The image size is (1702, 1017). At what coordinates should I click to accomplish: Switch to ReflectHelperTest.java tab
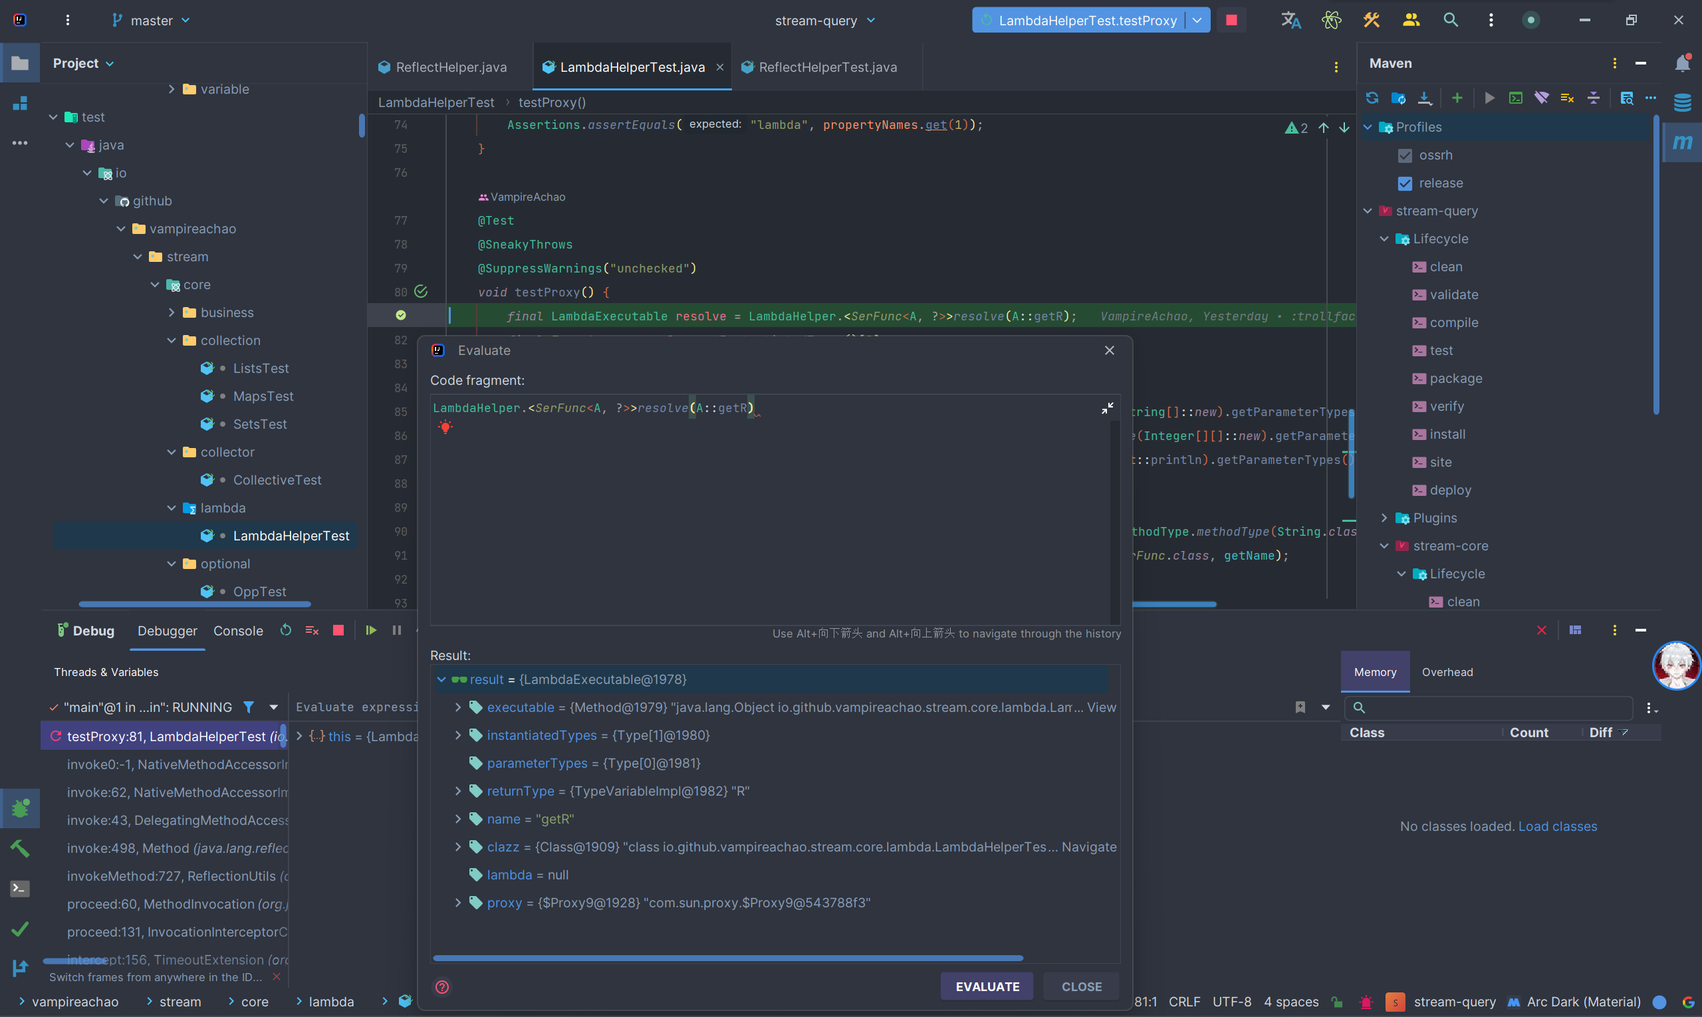(827, 67)
